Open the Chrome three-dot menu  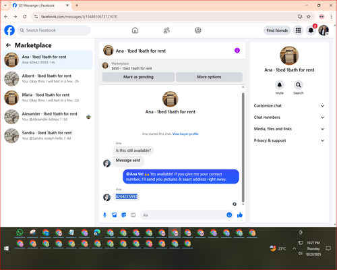click(331, 17)
